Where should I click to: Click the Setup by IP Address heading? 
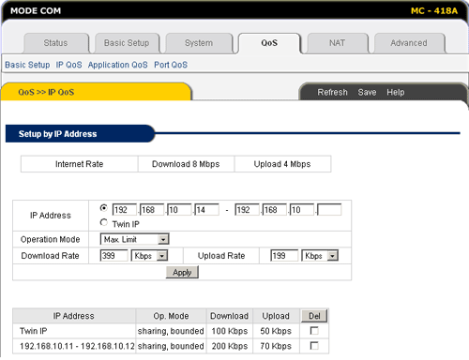click(x=57, y=134)
